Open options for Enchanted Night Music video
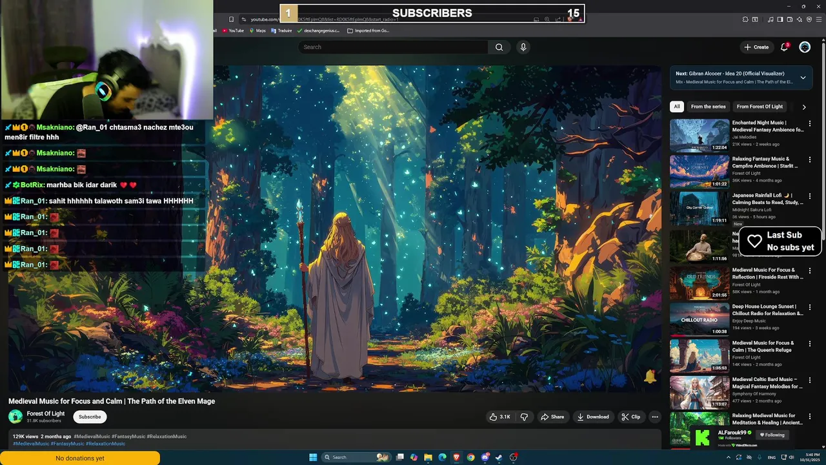 (810, 123)
